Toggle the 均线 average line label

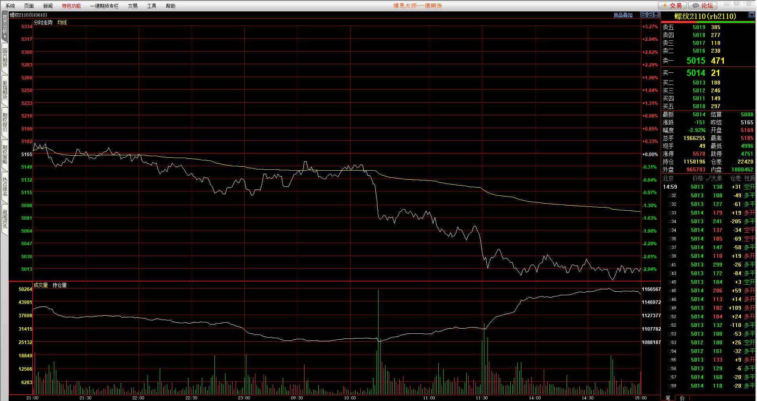pos(62,22)
